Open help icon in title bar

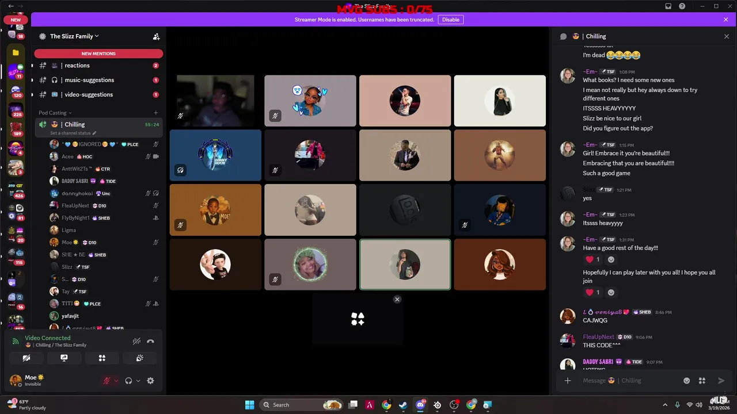tap(682, 6)
